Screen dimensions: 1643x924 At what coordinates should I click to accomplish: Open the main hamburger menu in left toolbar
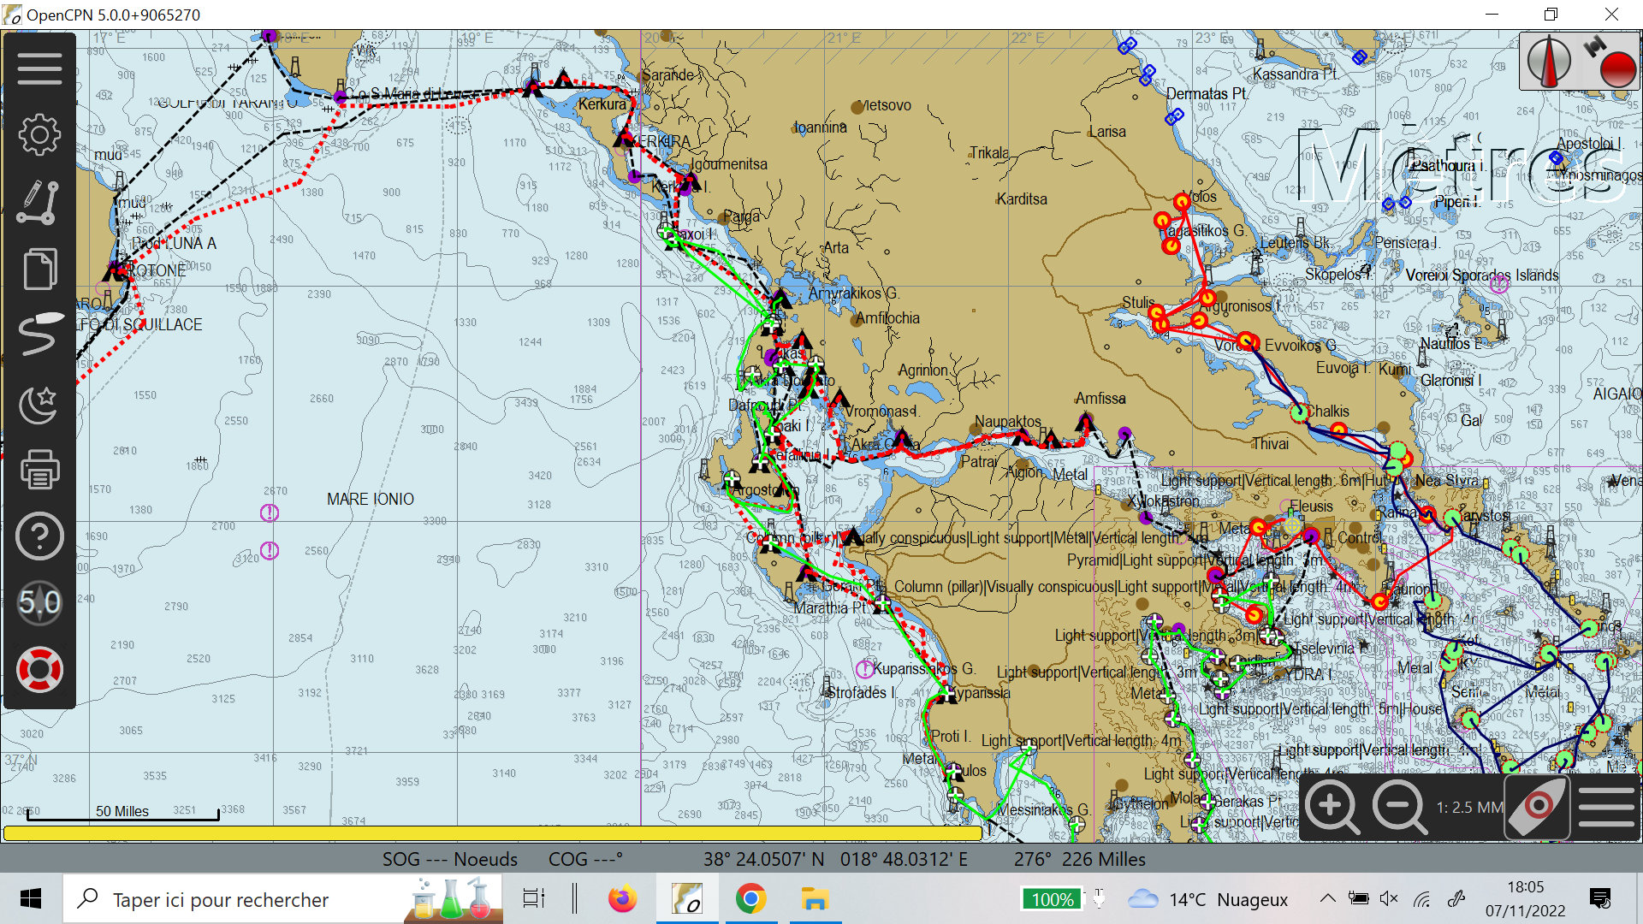39,68
